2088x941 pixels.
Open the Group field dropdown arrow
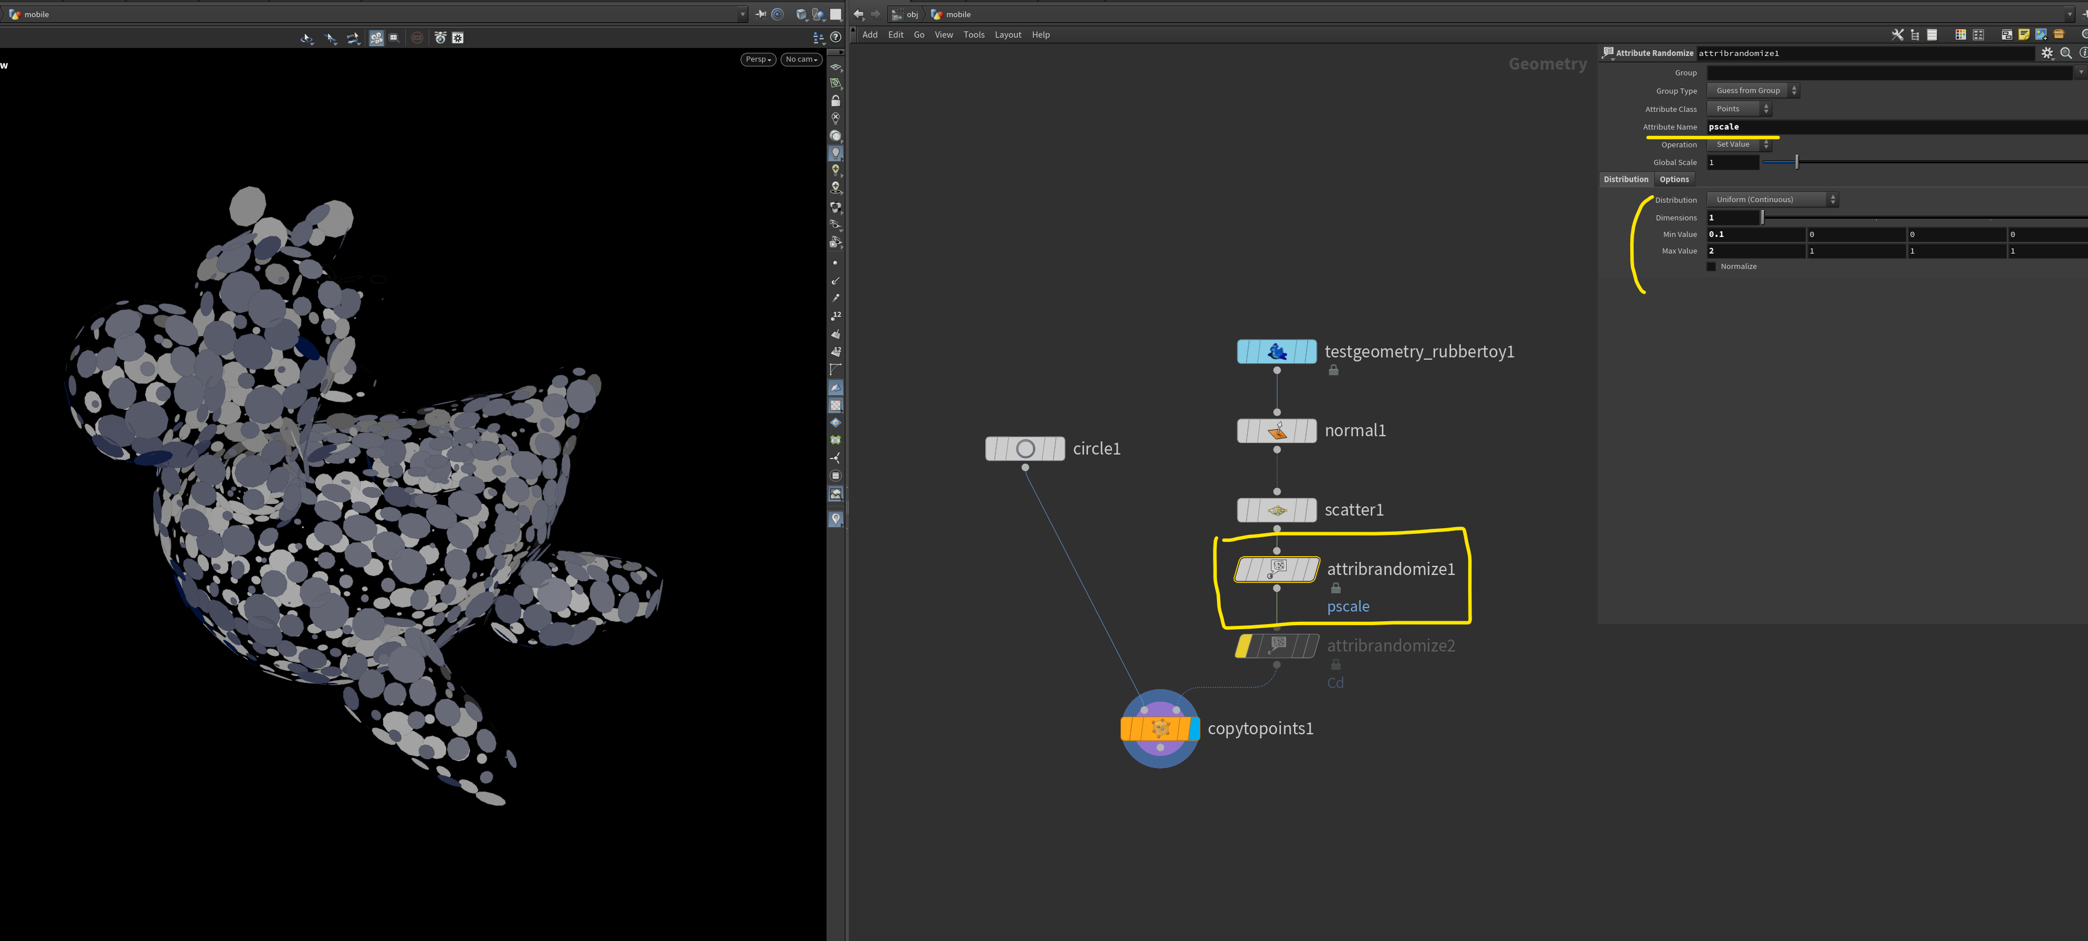[2080, 73]
